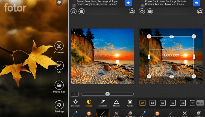Switch to the 3:2 crop ratio
The width and height of the screenshot is (205, 117).
tap(163, 103)
